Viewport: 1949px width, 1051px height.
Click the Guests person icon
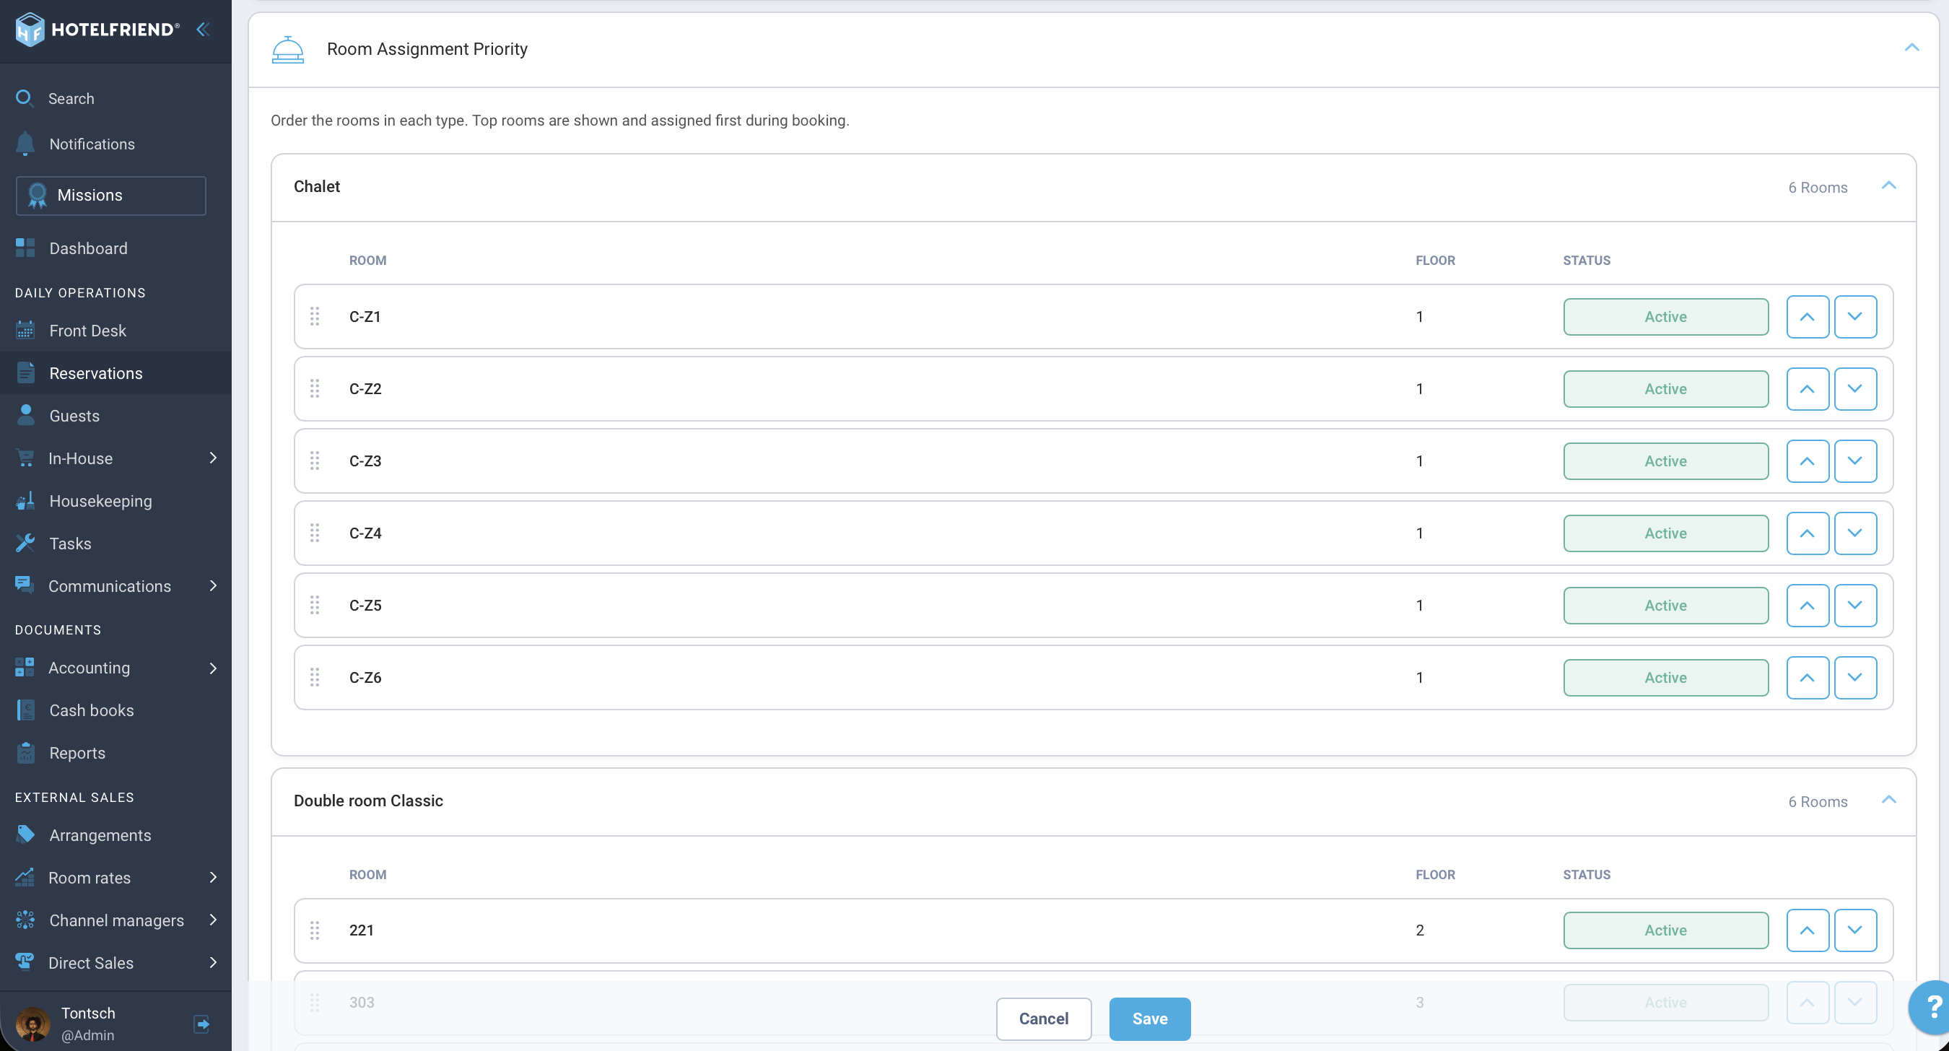[25, 415]
